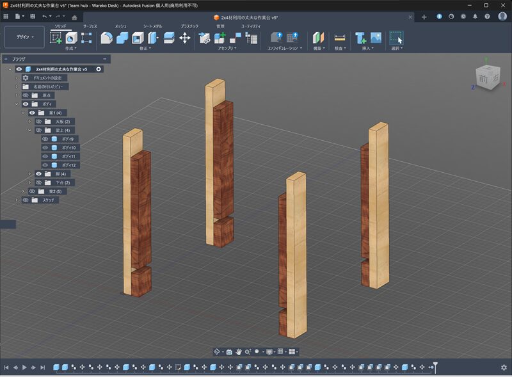Open the アセンブリ menu label
Screen dimensions: 512x377
pyautogui.click(x=226, y=48)
